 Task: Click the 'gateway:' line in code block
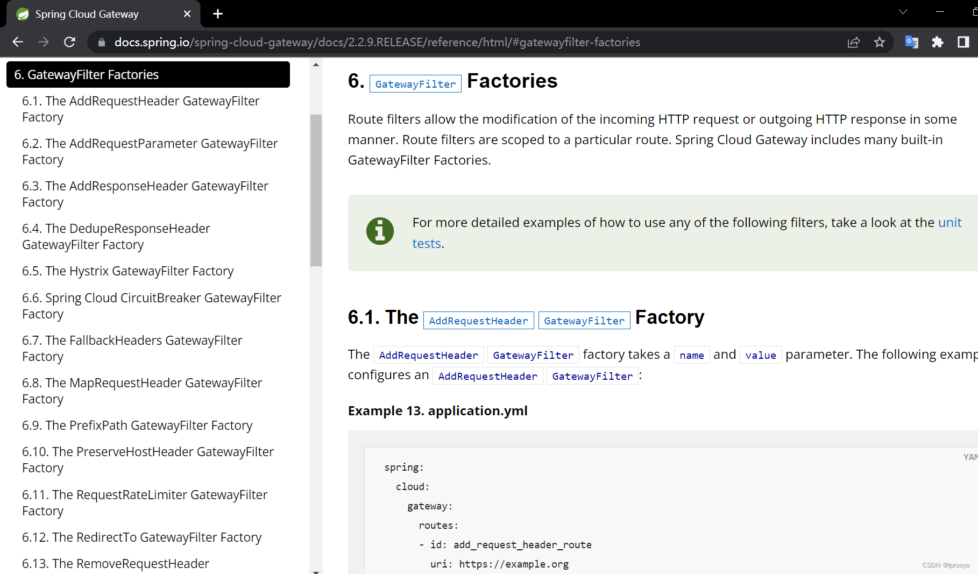coord(430,506)
